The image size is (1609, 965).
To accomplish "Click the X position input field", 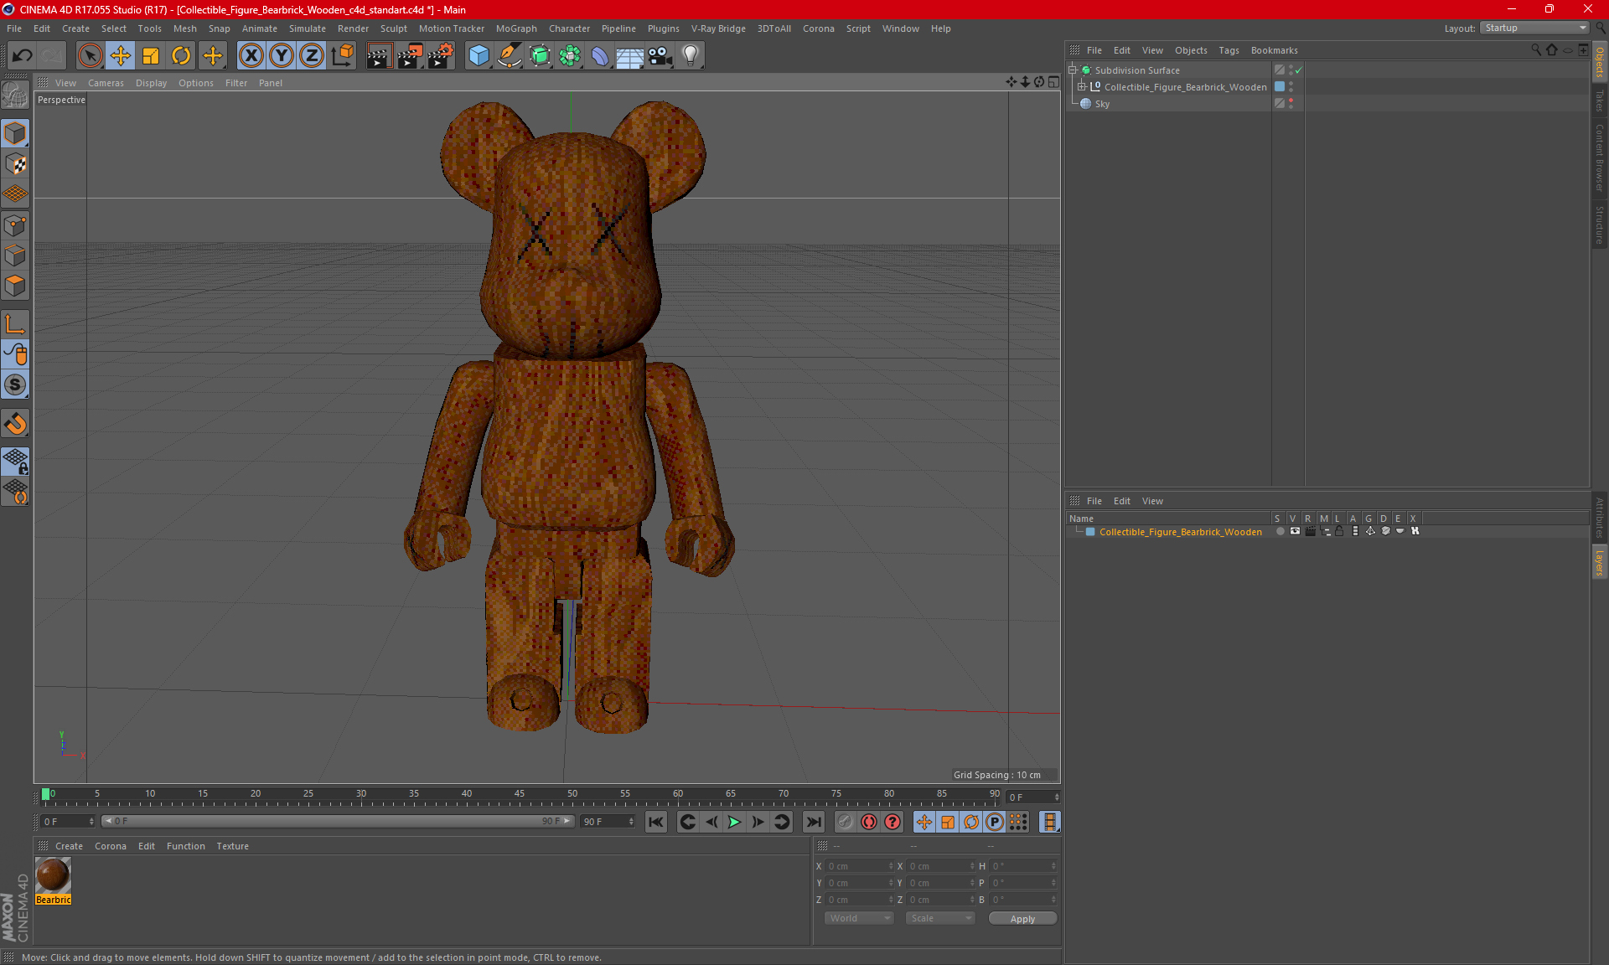I will click(860, 866).
